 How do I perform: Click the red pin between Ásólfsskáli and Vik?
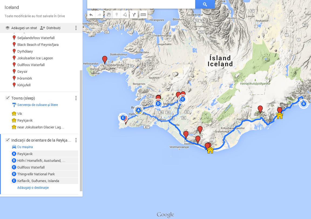click(x=198, y=140)
